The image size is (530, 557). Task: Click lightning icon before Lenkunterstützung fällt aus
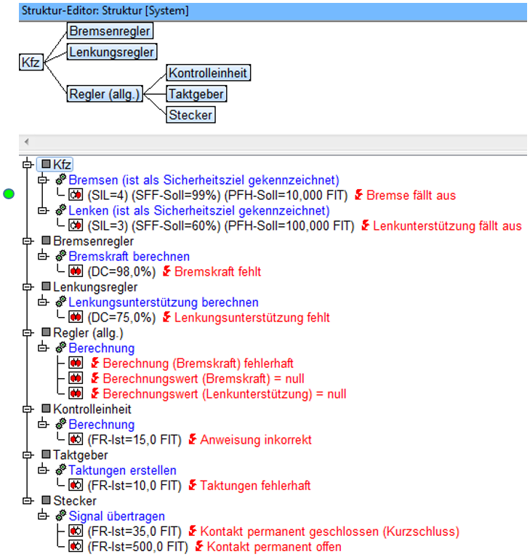click(366, 225)
